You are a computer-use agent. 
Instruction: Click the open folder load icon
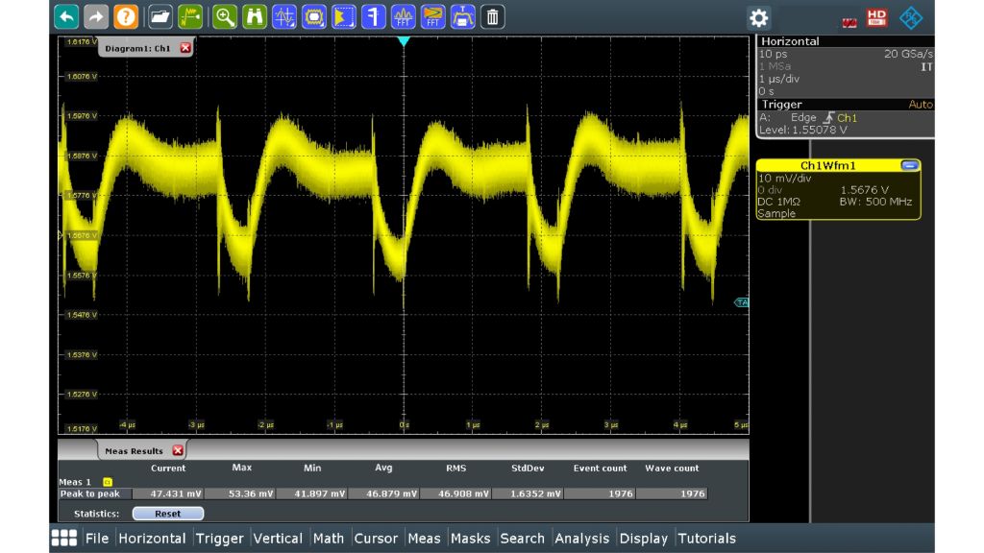point(160,16)
